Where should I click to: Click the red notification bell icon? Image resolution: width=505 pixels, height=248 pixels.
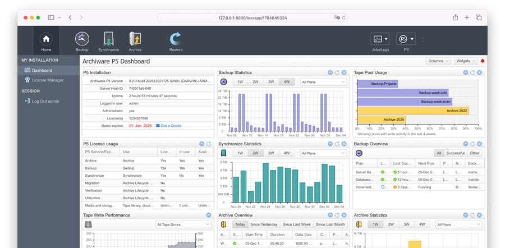483,61
